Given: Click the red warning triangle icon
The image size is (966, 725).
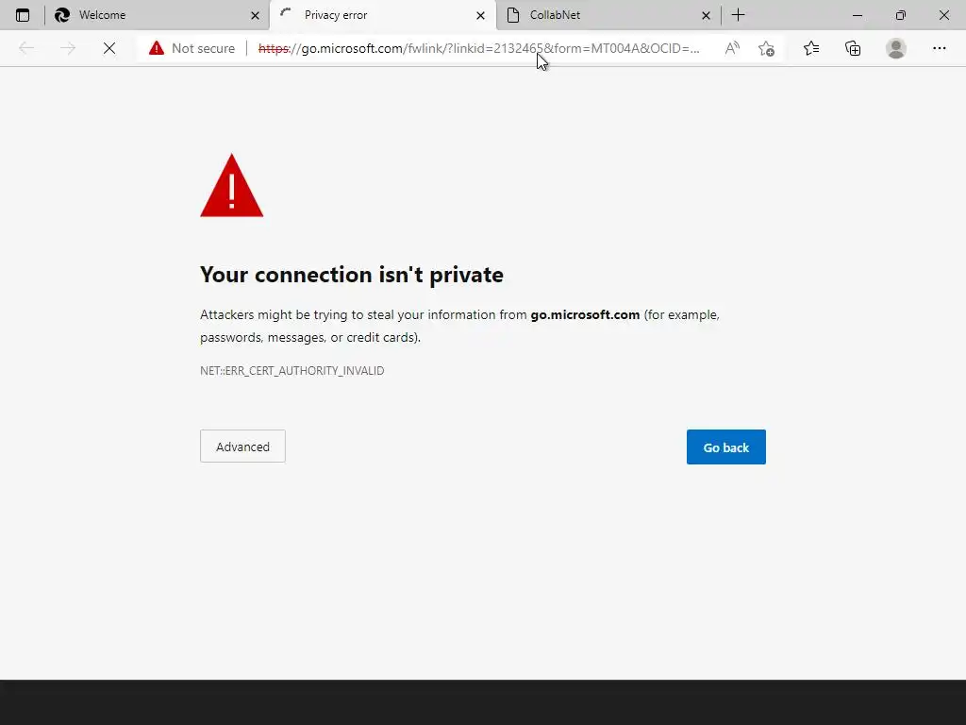Looking at the screenshot, I should (231, 188).
